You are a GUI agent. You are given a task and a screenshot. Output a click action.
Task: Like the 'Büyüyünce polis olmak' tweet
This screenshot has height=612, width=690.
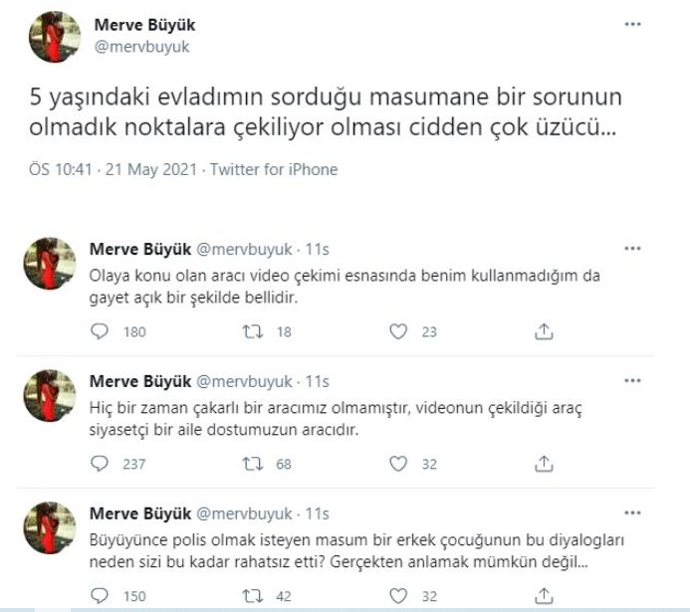point(398,596)
